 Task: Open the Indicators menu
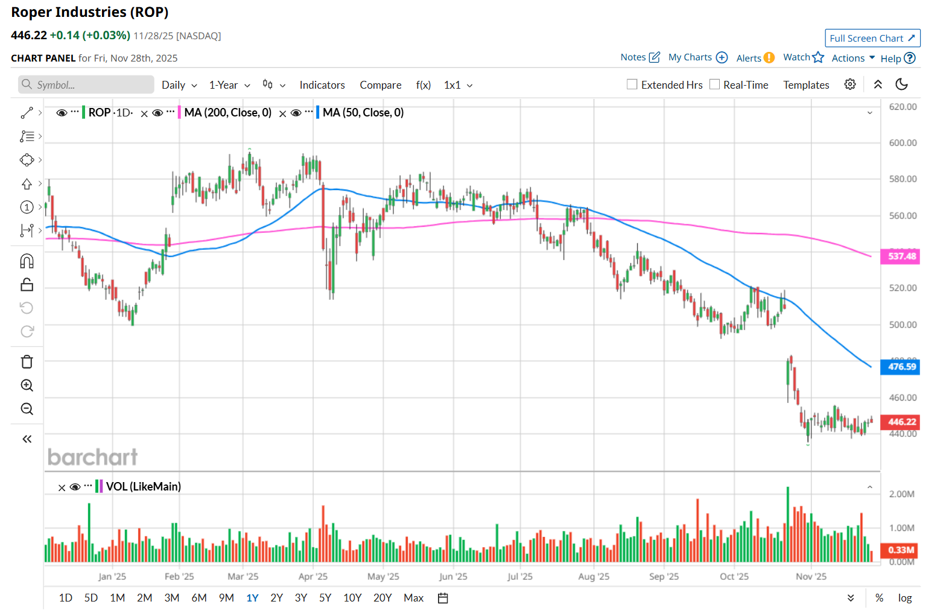point(322,85)
